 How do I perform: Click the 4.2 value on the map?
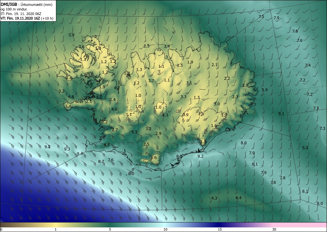[x=117, y=88]
